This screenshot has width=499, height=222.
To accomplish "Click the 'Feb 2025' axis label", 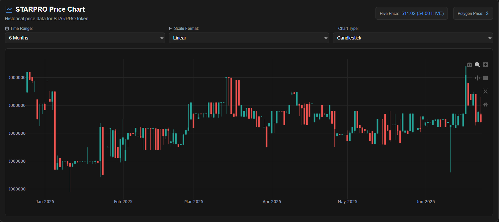I will tap(123, 202).
